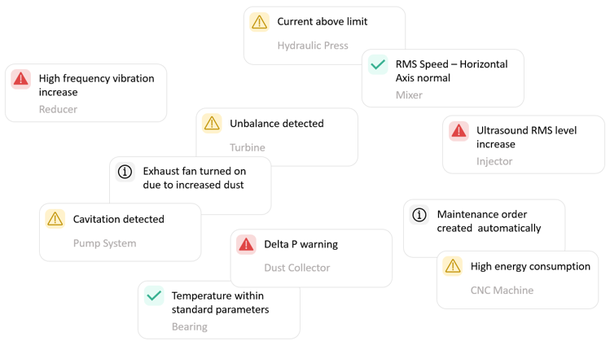Click the red alert icon for Reducer

pyautogui.click(x=21, y=79)
